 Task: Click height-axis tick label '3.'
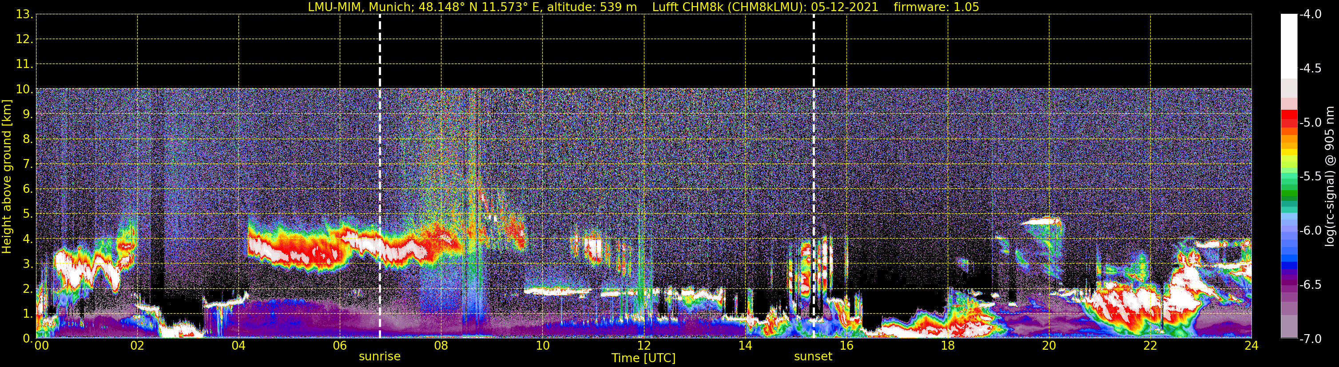[x=28, y=264]
